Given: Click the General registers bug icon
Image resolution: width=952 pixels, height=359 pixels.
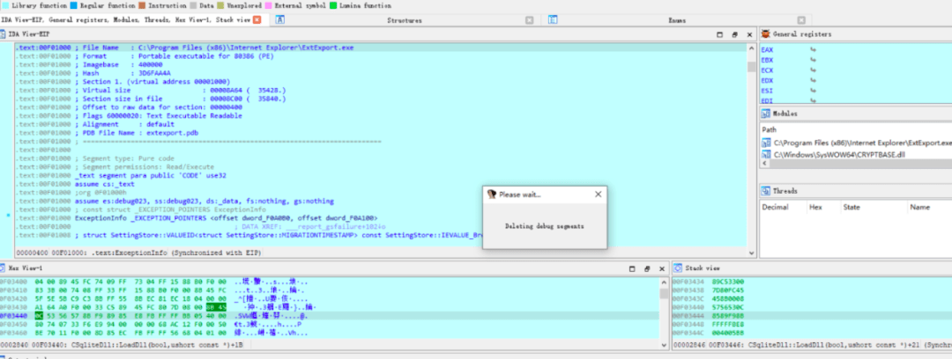Looking at the screenshot, I should 766,34.
